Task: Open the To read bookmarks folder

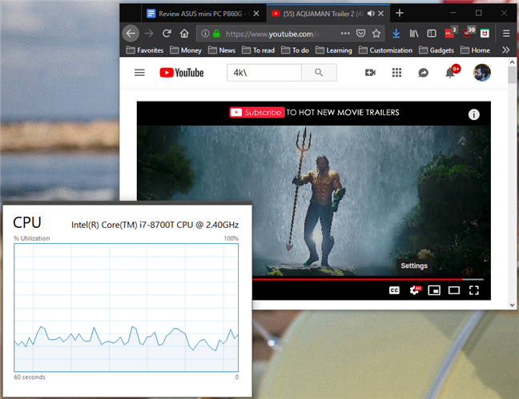Action: point(258,50)
